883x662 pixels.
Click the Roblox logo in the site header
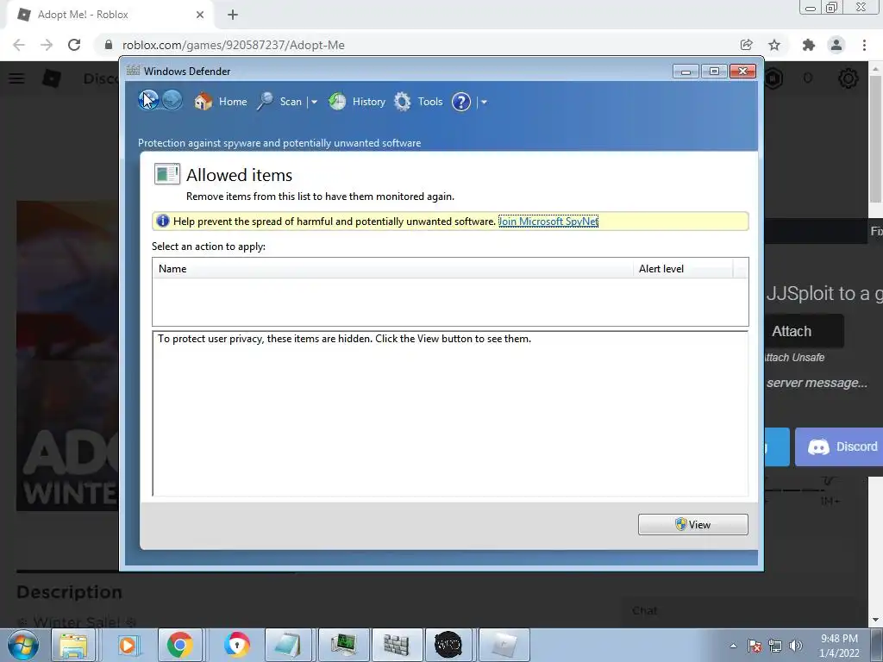pos(52,78)
